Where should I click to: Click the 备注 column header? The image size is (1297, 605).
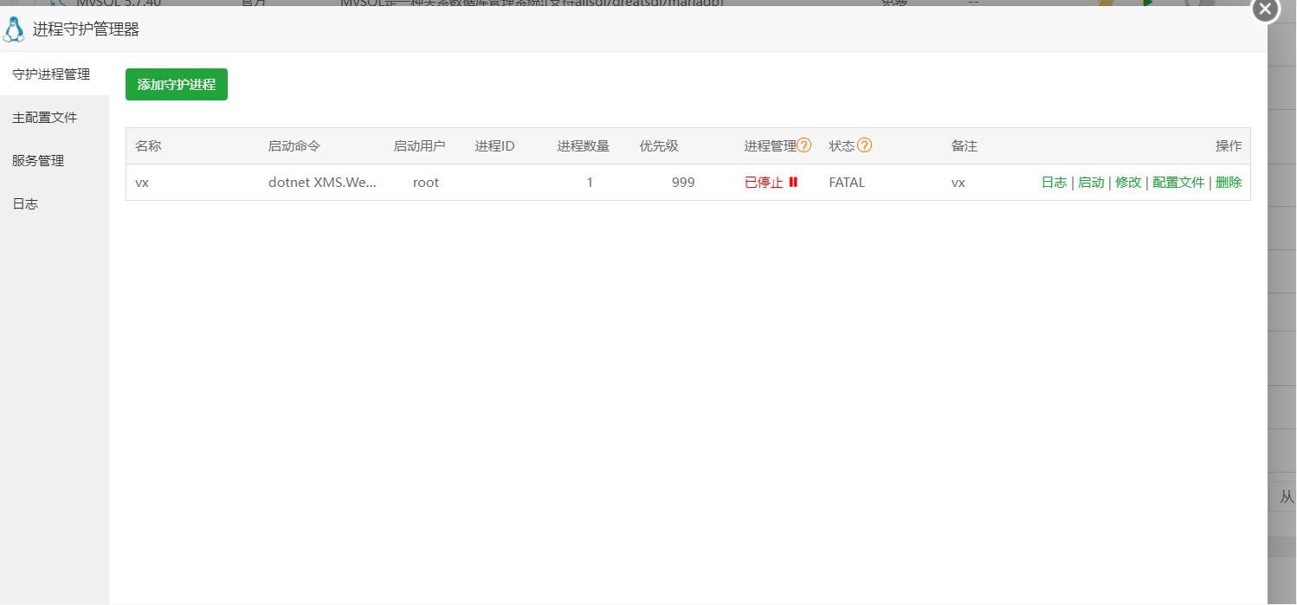click(x=964, y=145)
